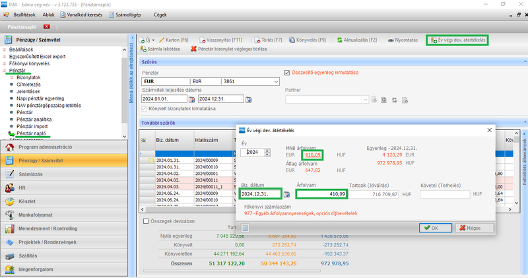Click Visszanyitás [F11] toolbar button
Screen dimensions: 528x278
click(220, 40)
